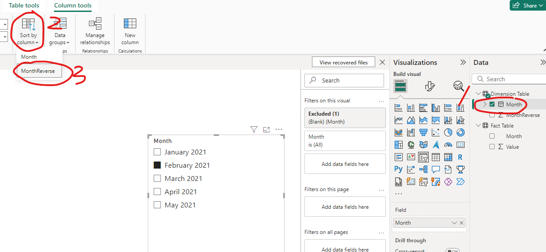
Task: Select the treemap visual
Action: pyautogui.click(x=398, y=145)
